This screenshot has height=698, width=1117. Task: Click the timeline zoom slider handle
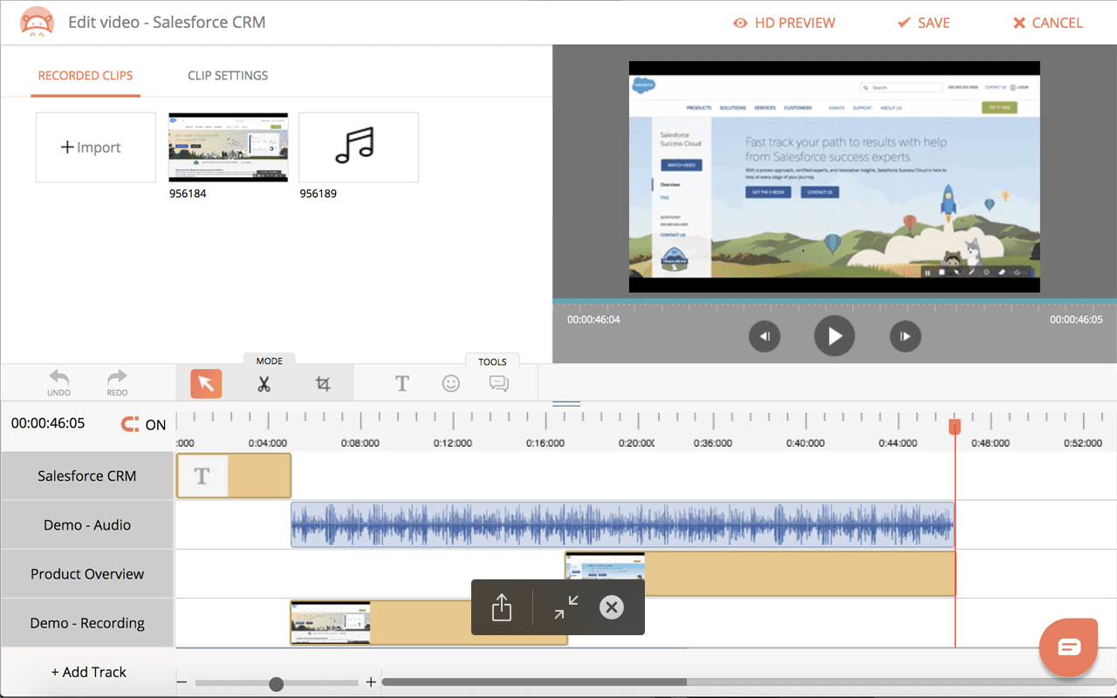pos(276,684)
